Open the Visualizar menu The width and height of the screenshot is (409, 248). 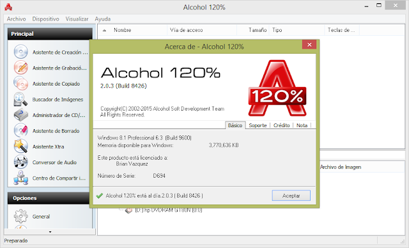coord(77,19)
